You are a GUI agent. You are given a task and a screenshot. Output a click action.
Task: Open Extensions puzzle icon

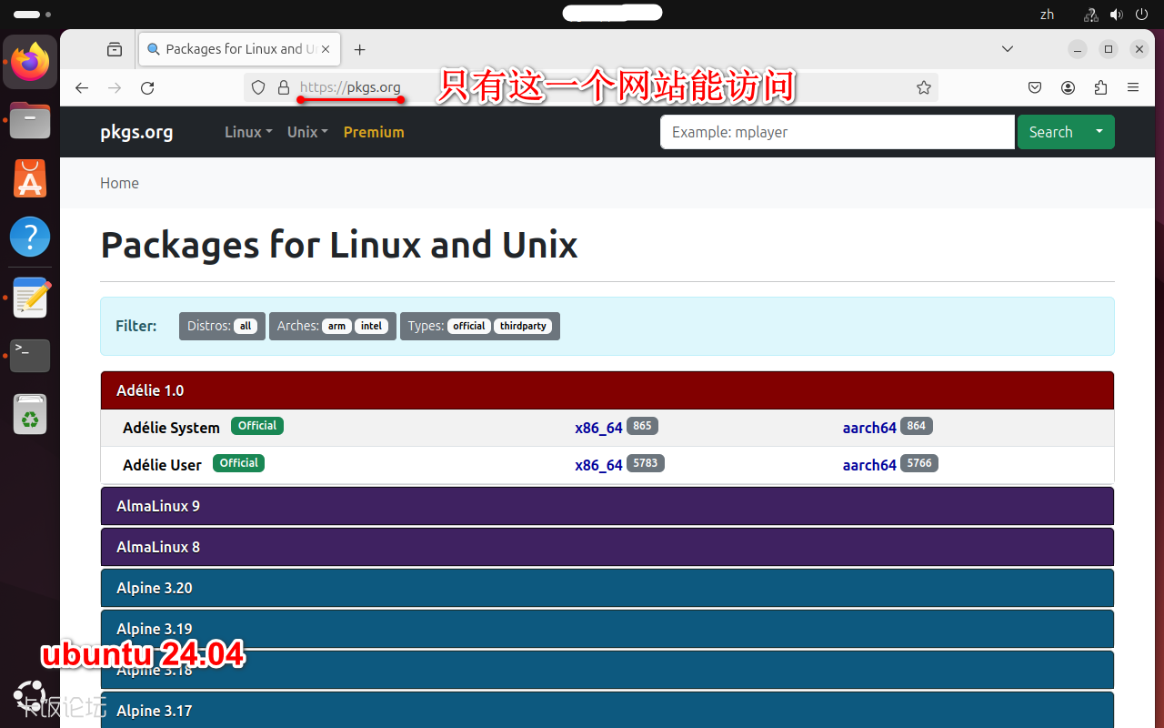click(x=1100, y=87)
